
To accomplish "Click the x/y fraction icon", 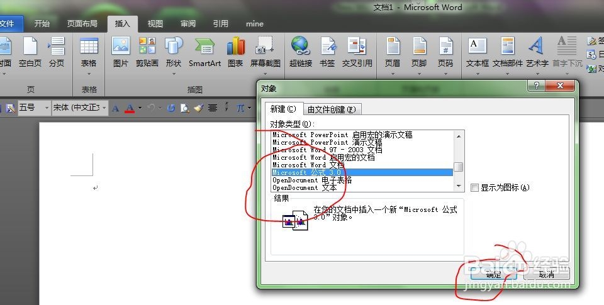I will [226, 108].
